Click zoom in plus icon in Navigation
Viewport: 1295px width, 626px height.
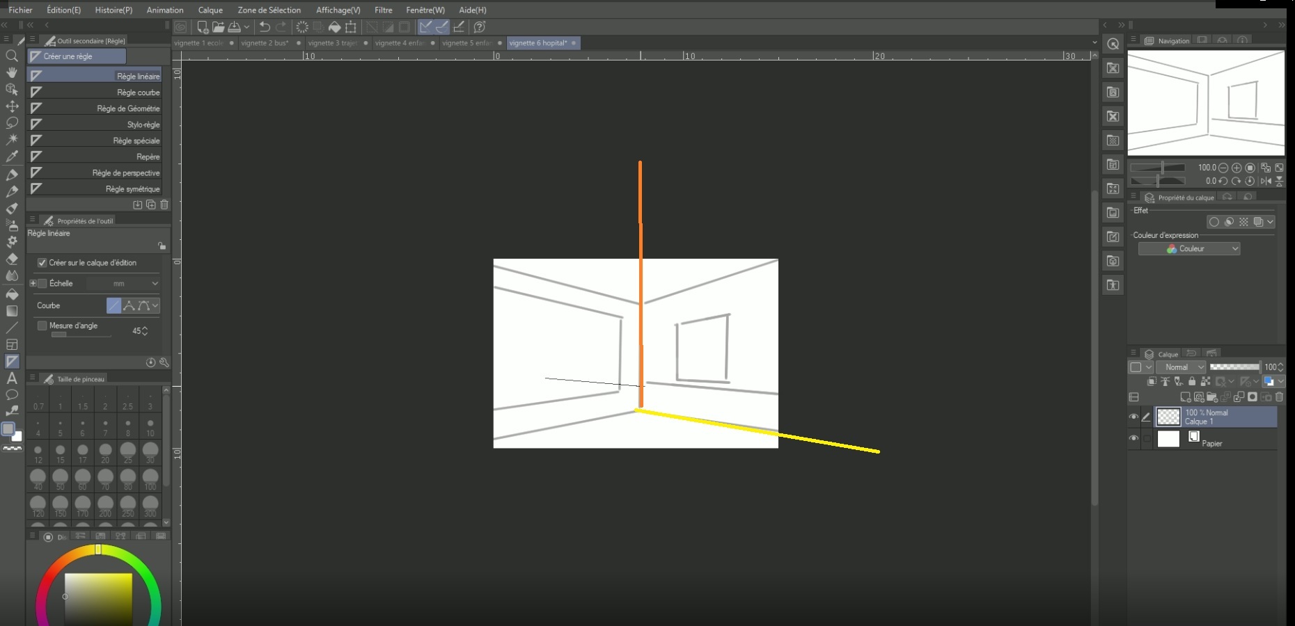point(1237,168)
